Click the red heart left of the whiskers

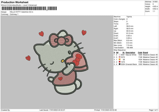[28, 58]
